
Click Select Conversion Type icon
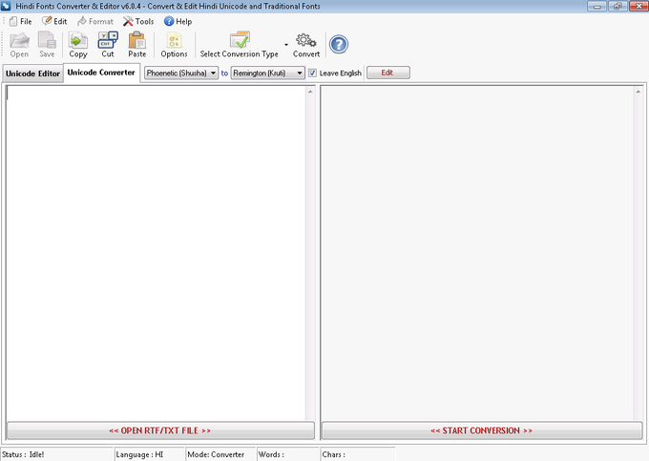[240, 45]
